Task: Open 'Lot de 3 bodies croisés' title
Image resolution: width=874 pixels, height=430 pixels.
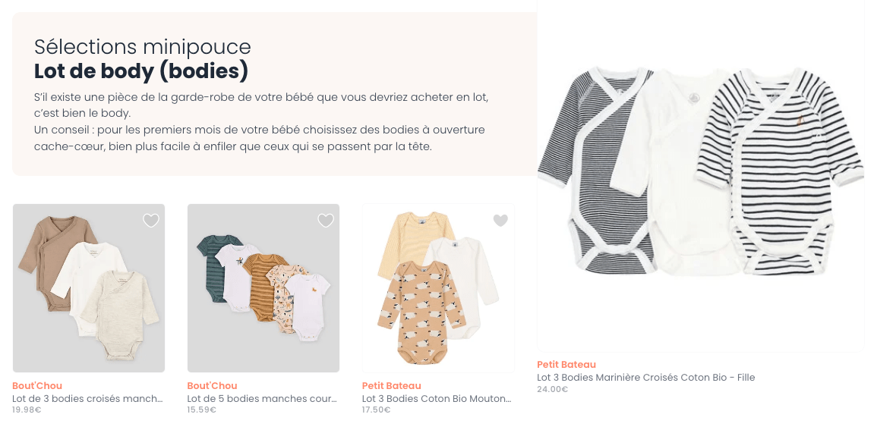Action: click(87, 399)
